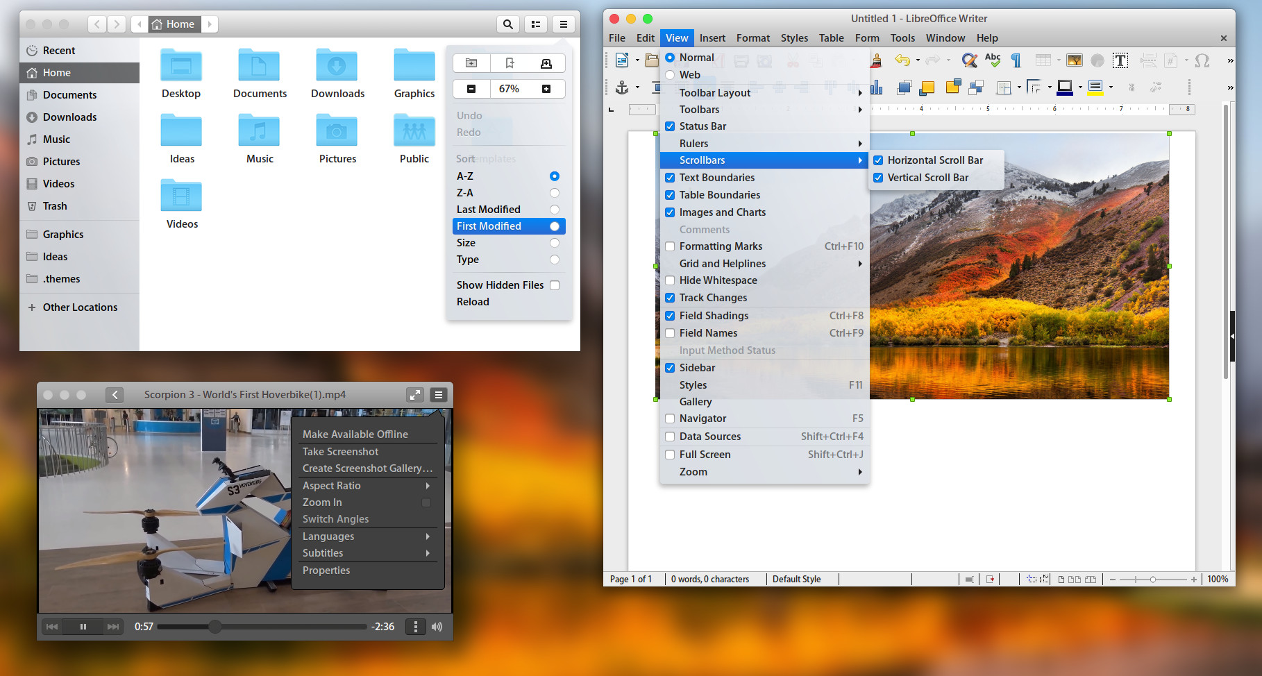The width and height of the screenshot is (1262, 676).
Task: Uncheck Vertical Scroll Bar option
Action: 878,178
